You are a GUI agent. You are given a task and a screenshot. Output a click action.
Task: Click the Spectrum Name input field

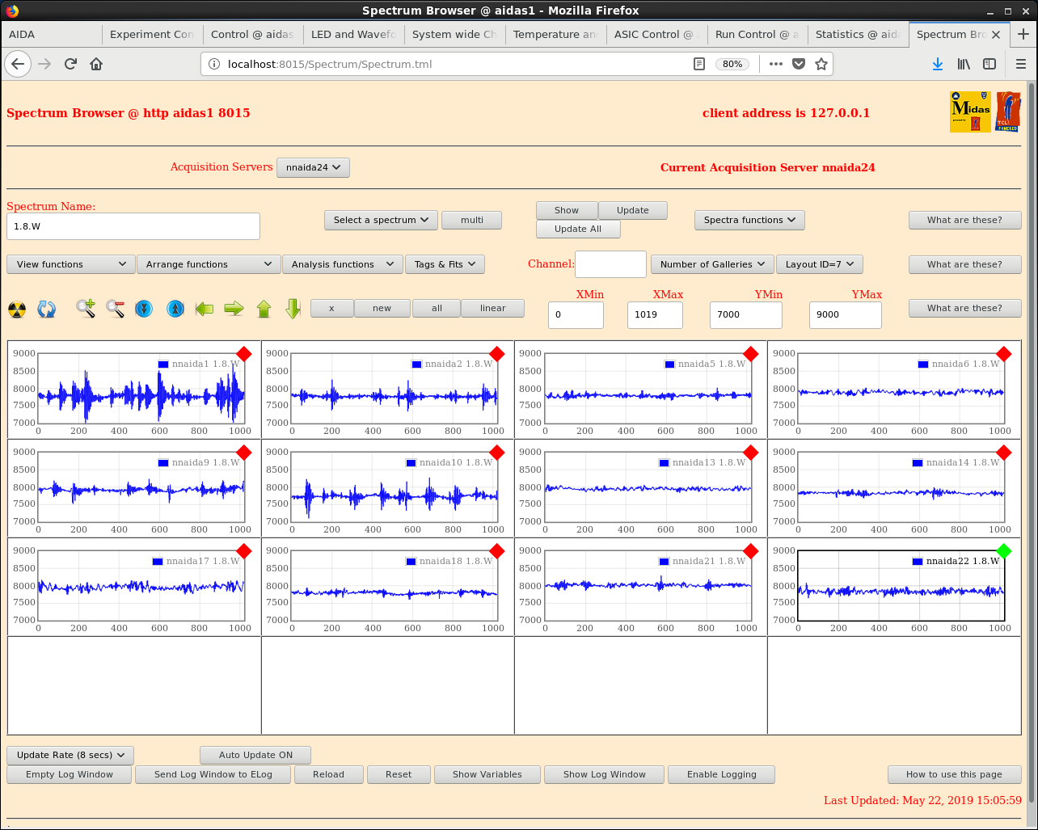coord(133,226)
